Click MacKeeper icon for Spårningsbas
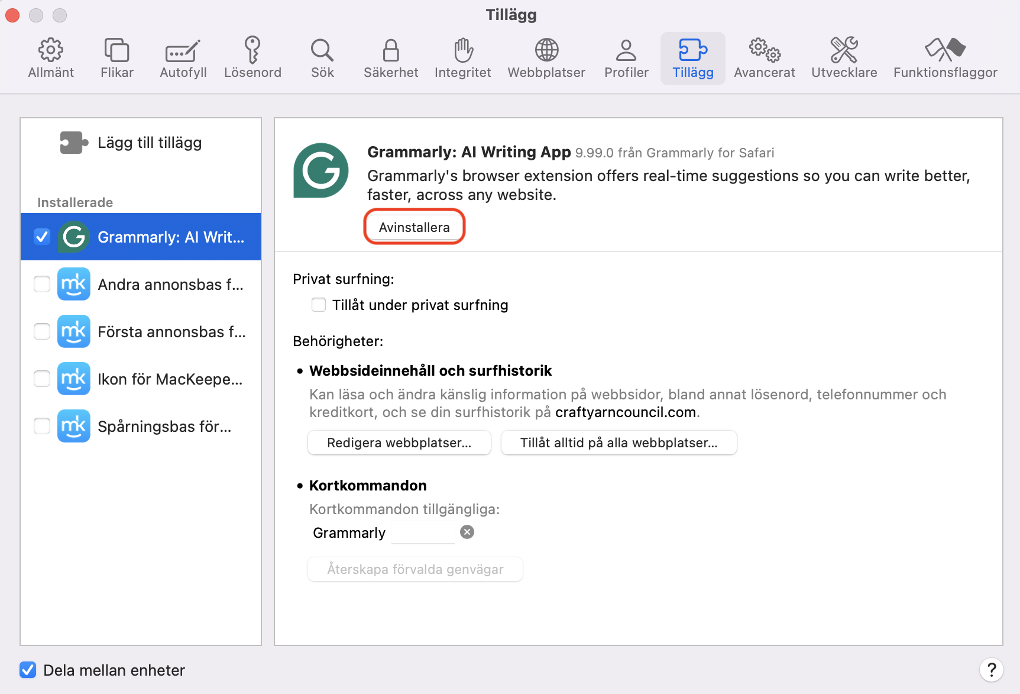Viewport: 1020px width, 694px height. pyautogui.click(x=74, y=427)
